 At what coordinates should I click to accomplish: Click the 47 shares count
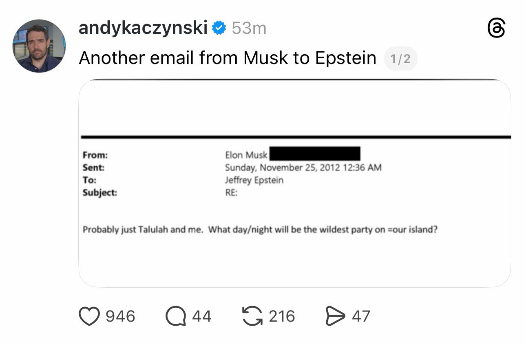pyautogui.click(x=361, y=316)
